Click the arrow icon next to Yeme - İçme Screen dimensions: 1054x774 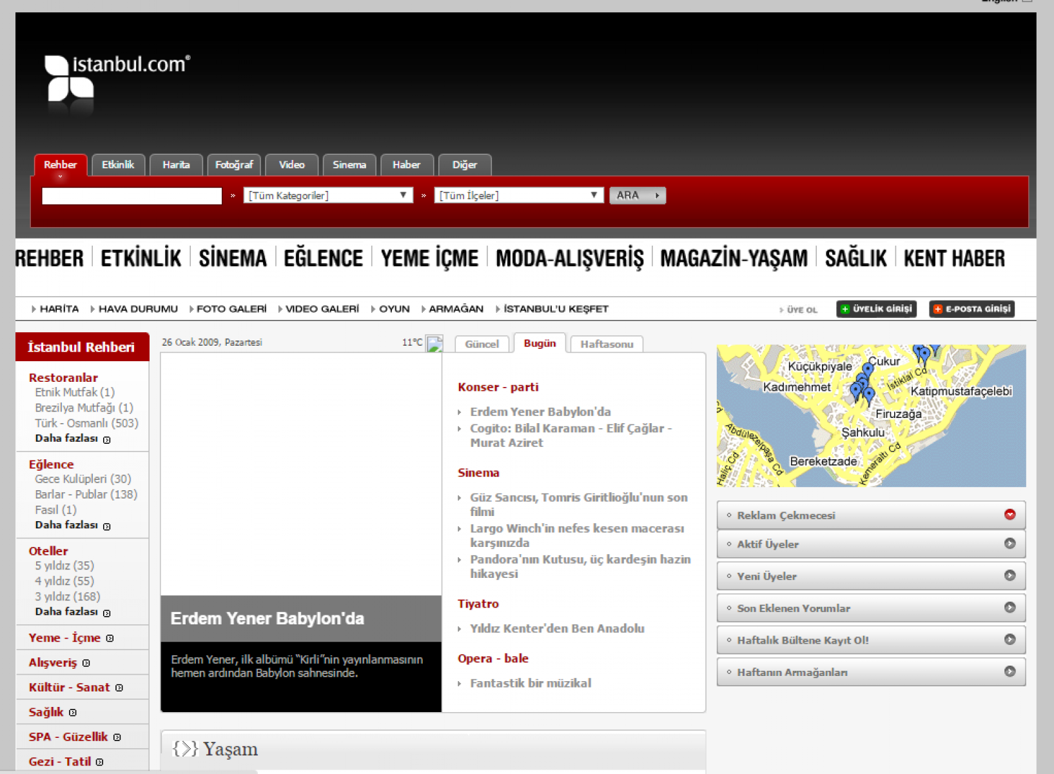click(110, 638)
